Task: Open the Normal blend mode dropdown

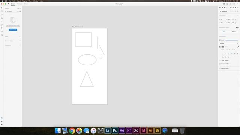Action: [229, 43]
